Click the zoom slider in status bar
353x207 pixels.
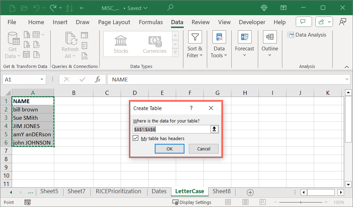pos(301,202)
